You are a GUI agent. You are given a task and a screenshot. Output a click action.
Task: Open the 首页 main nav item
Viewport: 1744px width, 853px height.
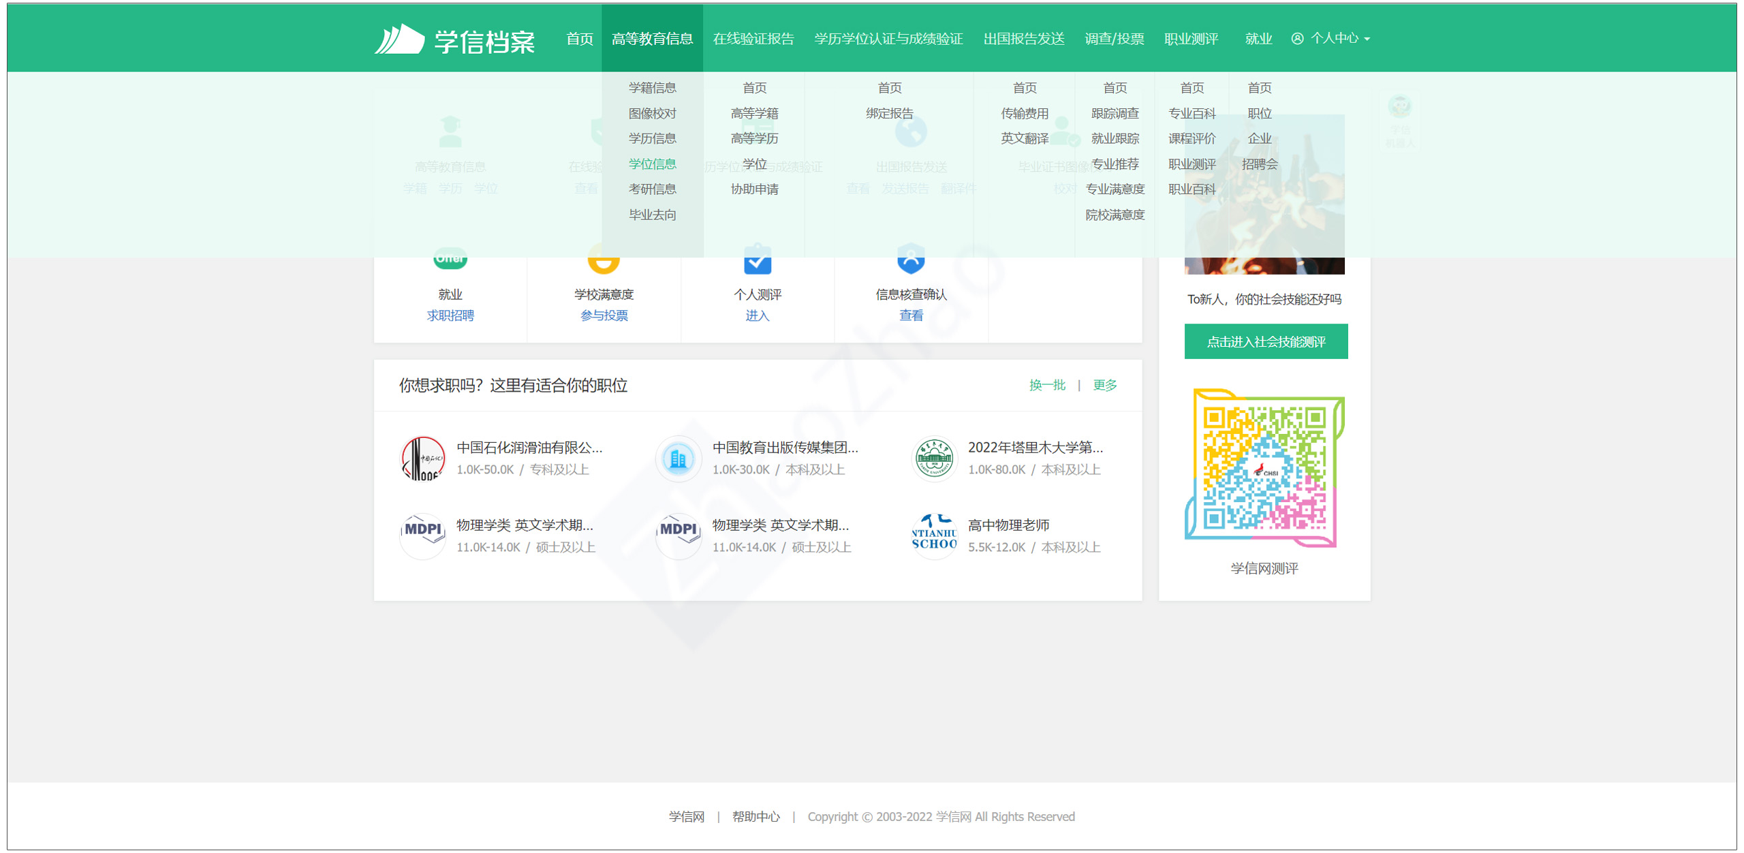(x=580, y=39)
